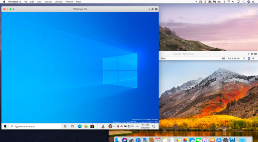Open Spotlight search in the host menu bar
This screenshot has width=258, height=142.
point(244,1)
